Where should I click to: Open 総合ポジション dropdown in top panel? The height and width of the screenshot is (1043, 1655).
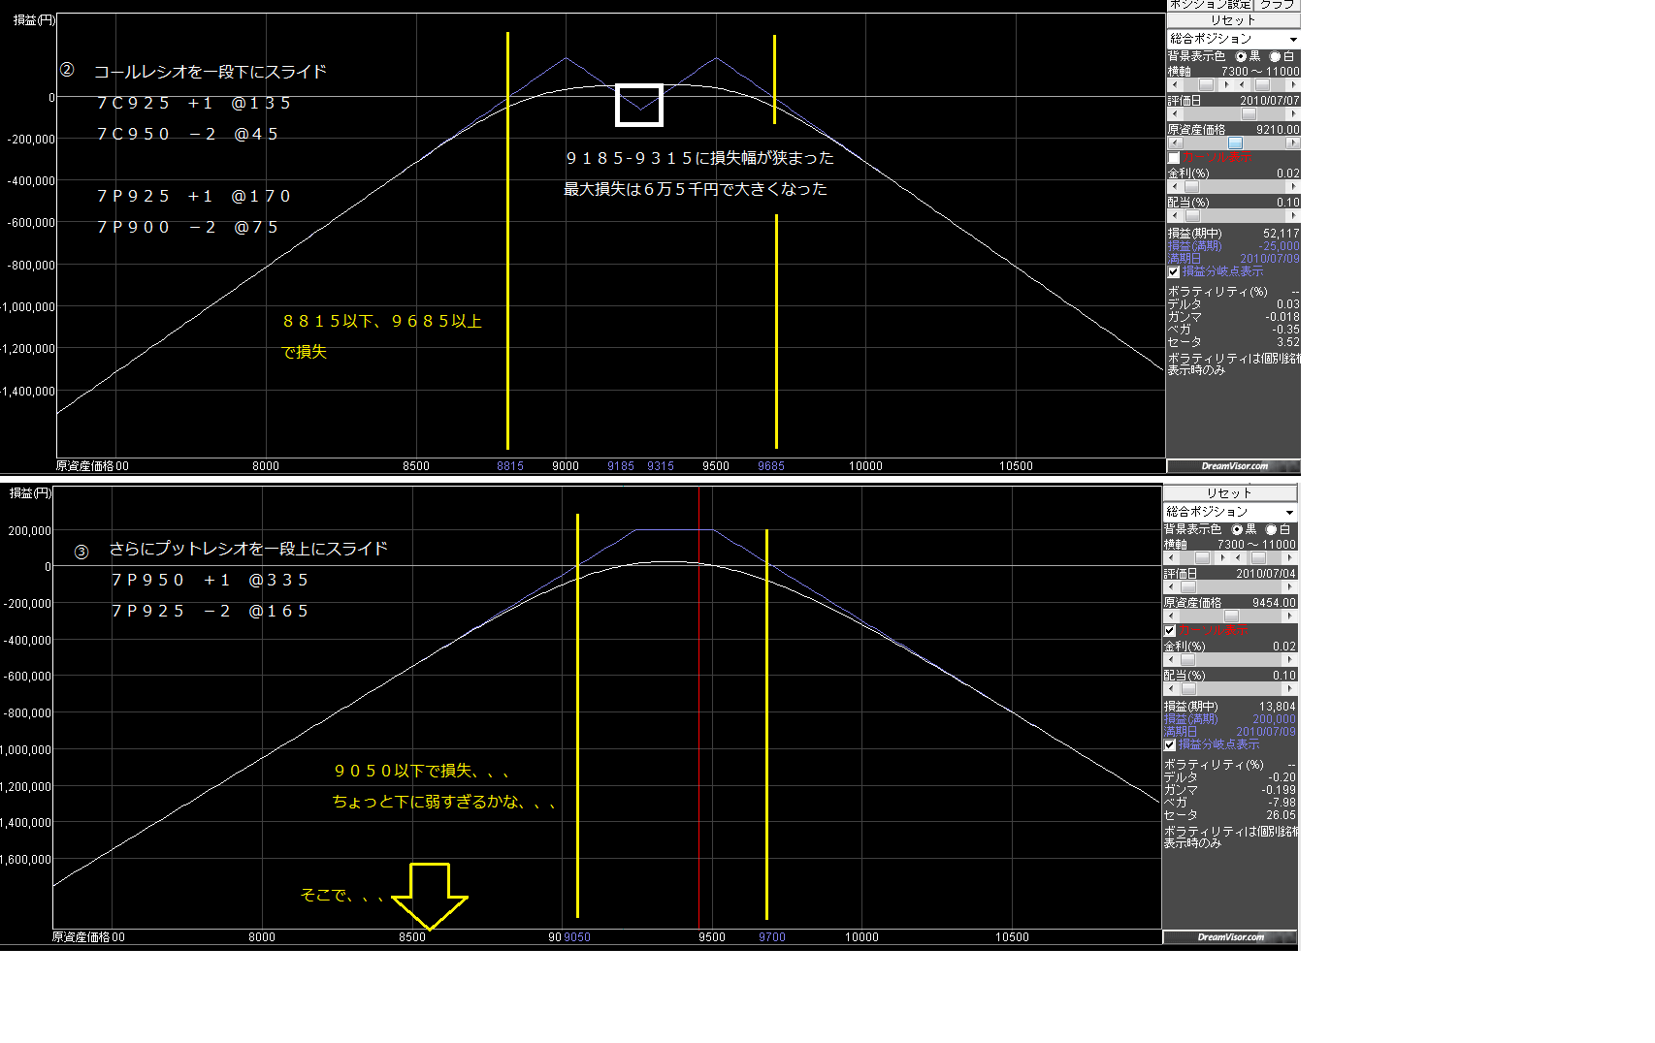click(x=1292, y=40)
